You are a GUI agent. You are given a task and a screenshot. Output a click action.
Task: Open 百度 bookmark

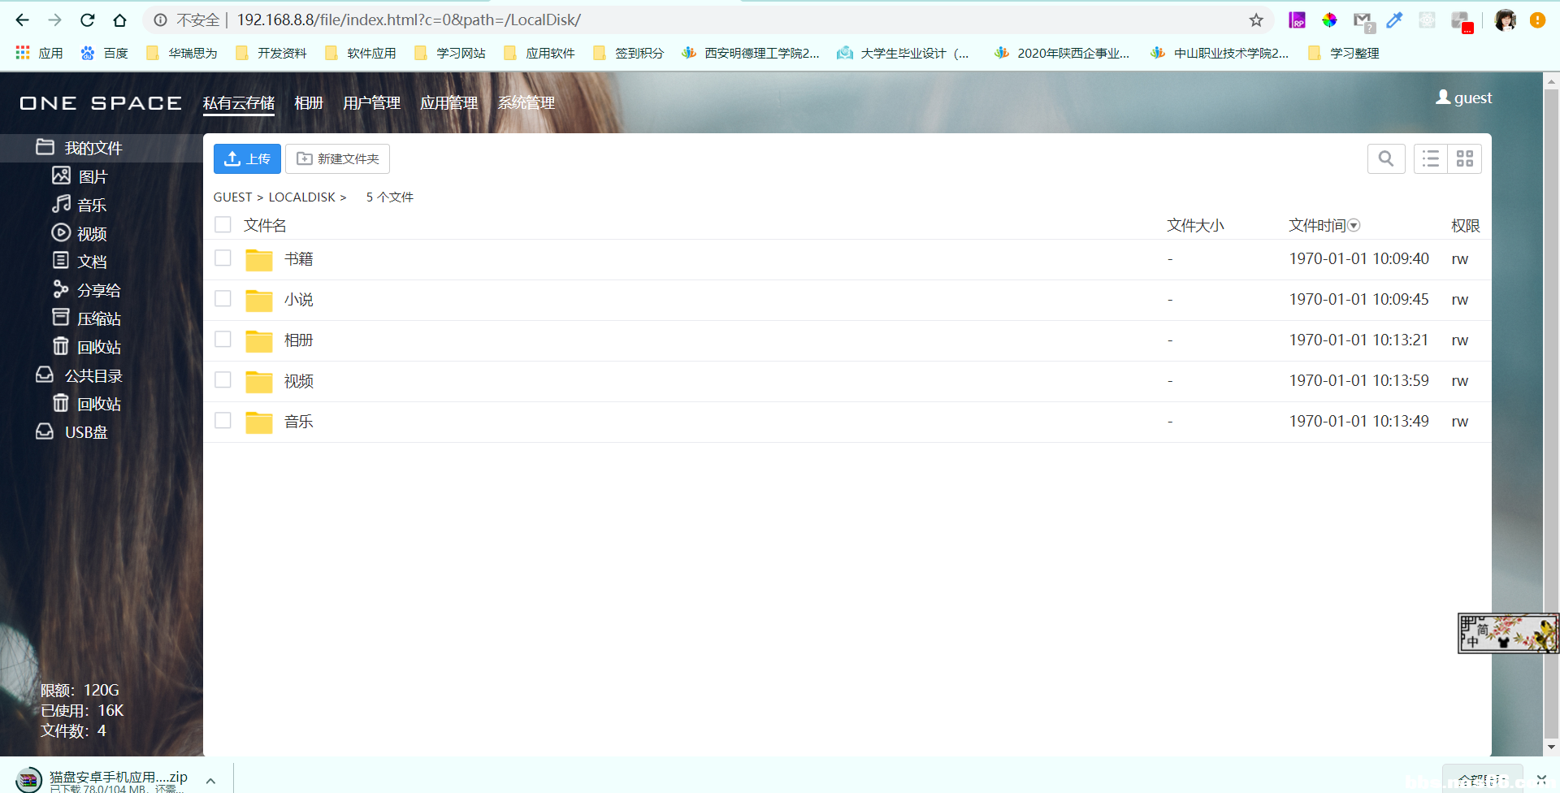coord(104,53)
